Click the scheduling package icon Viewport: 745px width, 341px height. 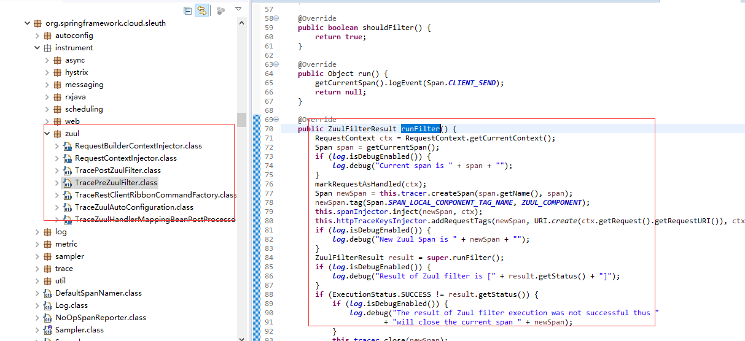[x=57, y=109]
